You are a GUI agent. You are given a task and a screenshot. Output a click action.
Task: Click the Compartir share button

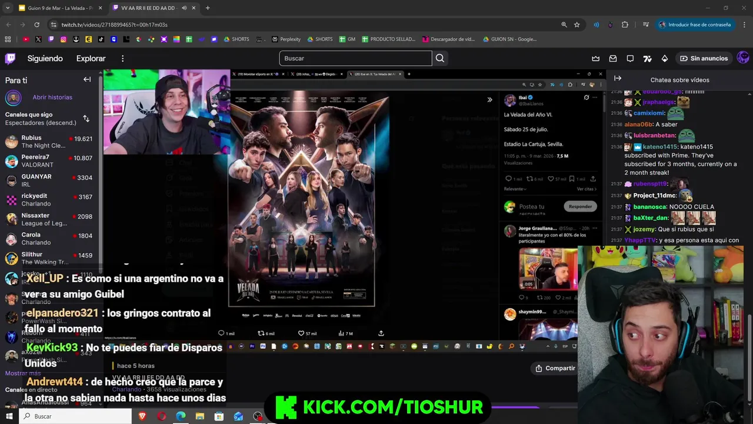pyautogui.click(x=555, y=368)
